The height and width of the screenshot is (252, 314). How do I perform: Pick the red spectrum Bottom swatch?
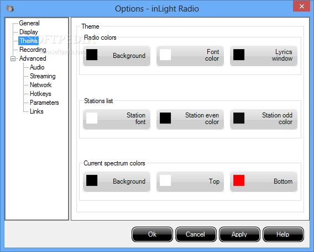239,180
